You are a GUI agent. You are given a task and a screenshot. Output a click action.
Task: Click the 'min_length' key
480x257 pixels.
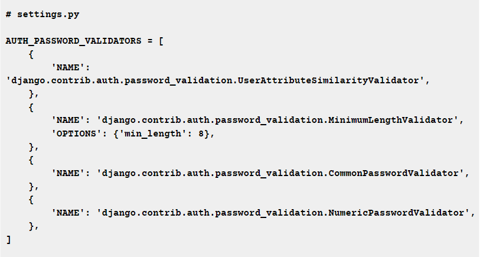click(x=153, y=134)
